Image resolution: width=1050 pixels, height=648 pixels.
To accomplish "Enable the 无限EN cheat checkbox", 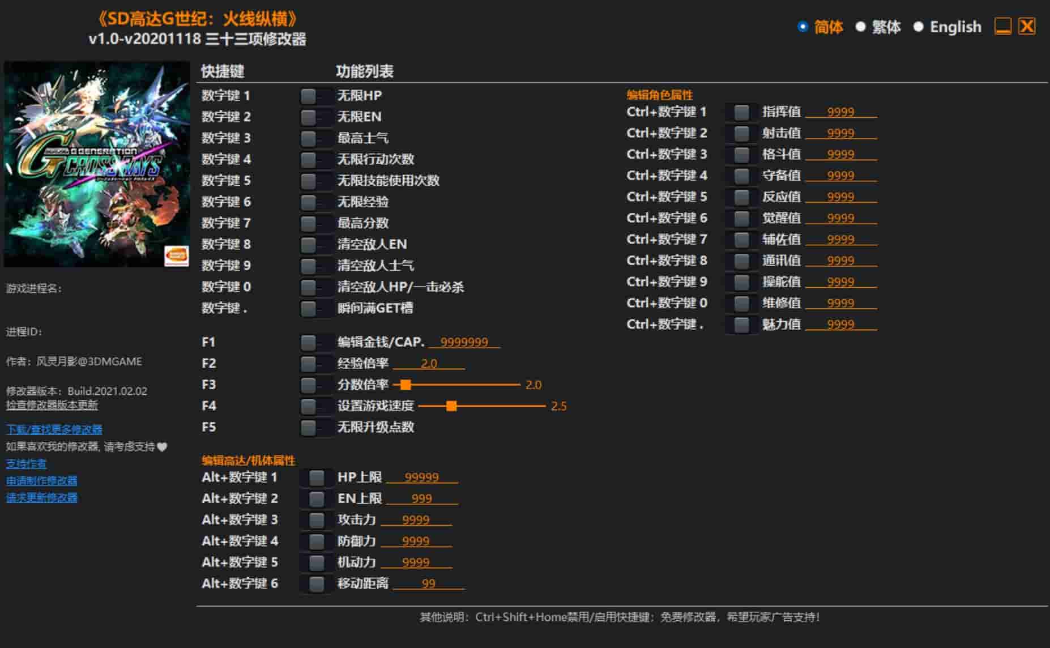I will click(309, 117).
